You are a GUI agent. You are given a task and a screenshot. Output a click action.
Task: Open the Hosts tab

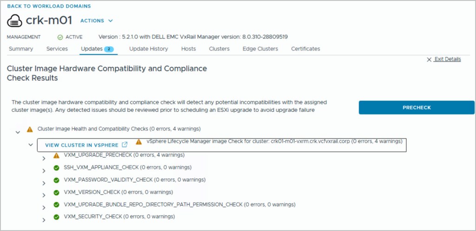pyautogui.click(x=188, y=49)
